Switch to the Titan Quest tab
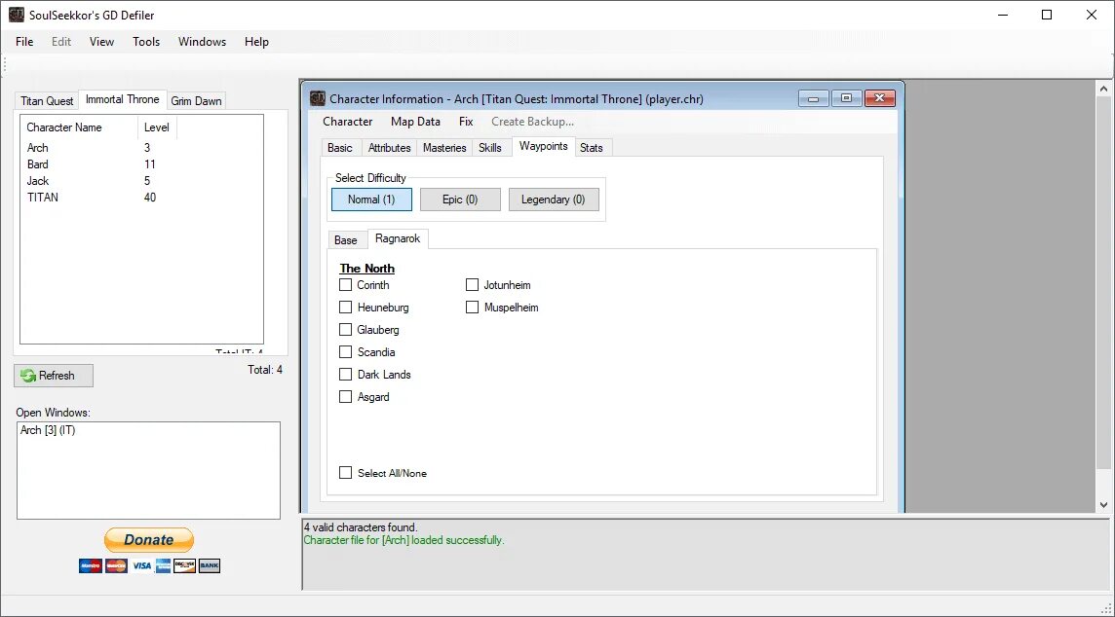 tap(47, 101)
